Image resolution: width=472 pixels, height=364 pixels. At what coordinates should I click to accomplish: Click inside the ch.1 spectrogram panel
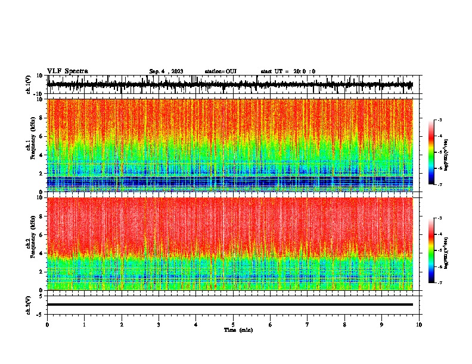(x=230, y=145)
